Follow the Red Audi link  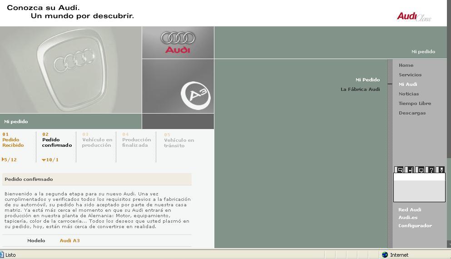(x=410, y=210)
